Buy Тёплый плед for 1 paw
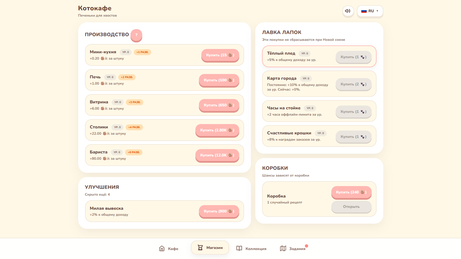Image resolution: width=461 pixels, height=259 pixels. pyautogui.click(x=354, y=57)
